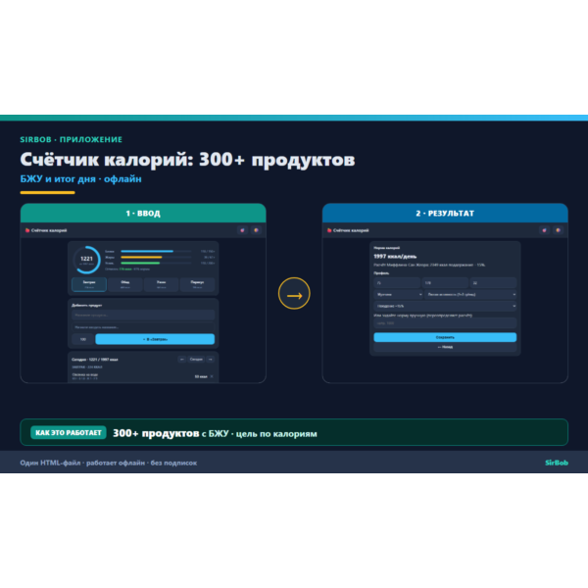The image size is (588, 588).
Task: Click the target goal icon in ВВОД panel header
Action: click(x=243, y=230)
